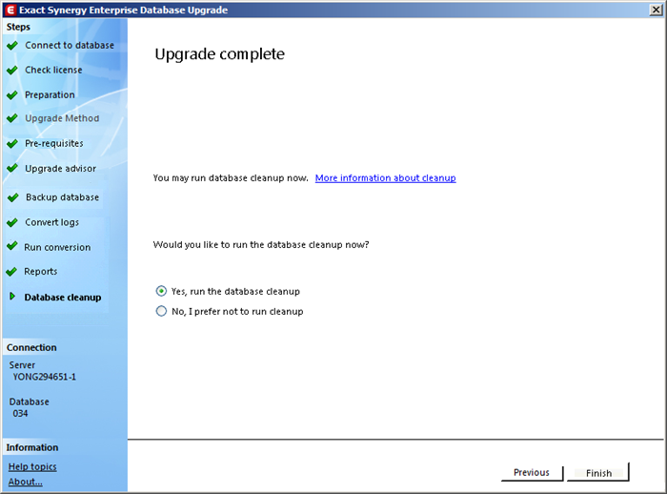Click the green checkmark beside Reports
The height and width of the screenshot is (494, 667).
pyautogui.click(x=11, y=271)
